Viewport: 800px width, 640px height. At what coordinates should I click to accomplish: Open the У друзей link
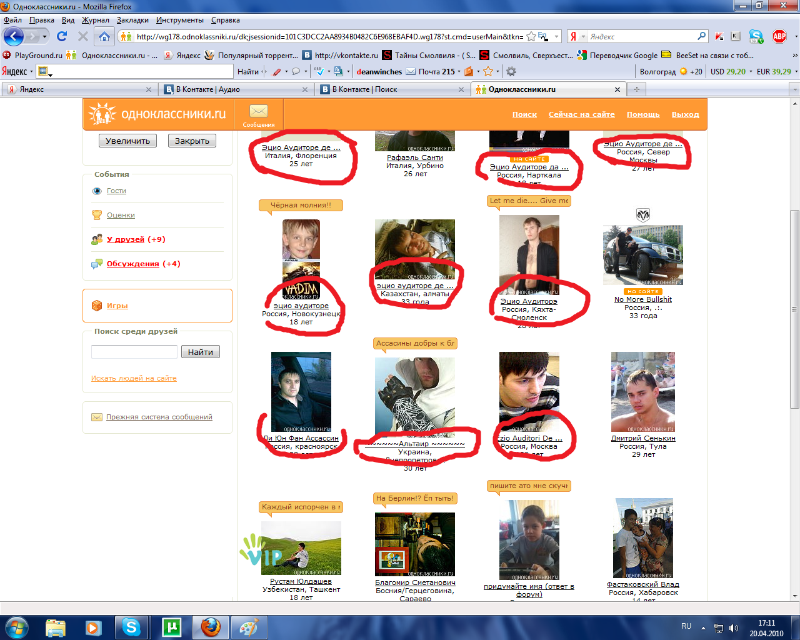(x=126, y=239)
